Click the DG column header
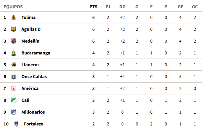Image resolution: width=203 pixels, height=129 pixels. [x=122, y=7]
